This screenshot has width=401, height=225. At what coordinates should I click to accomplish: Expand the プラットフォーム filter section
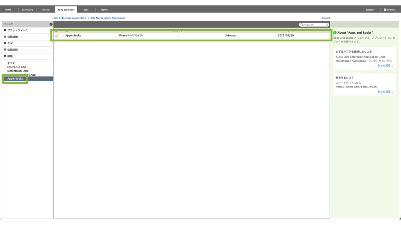tap(5, 30)
